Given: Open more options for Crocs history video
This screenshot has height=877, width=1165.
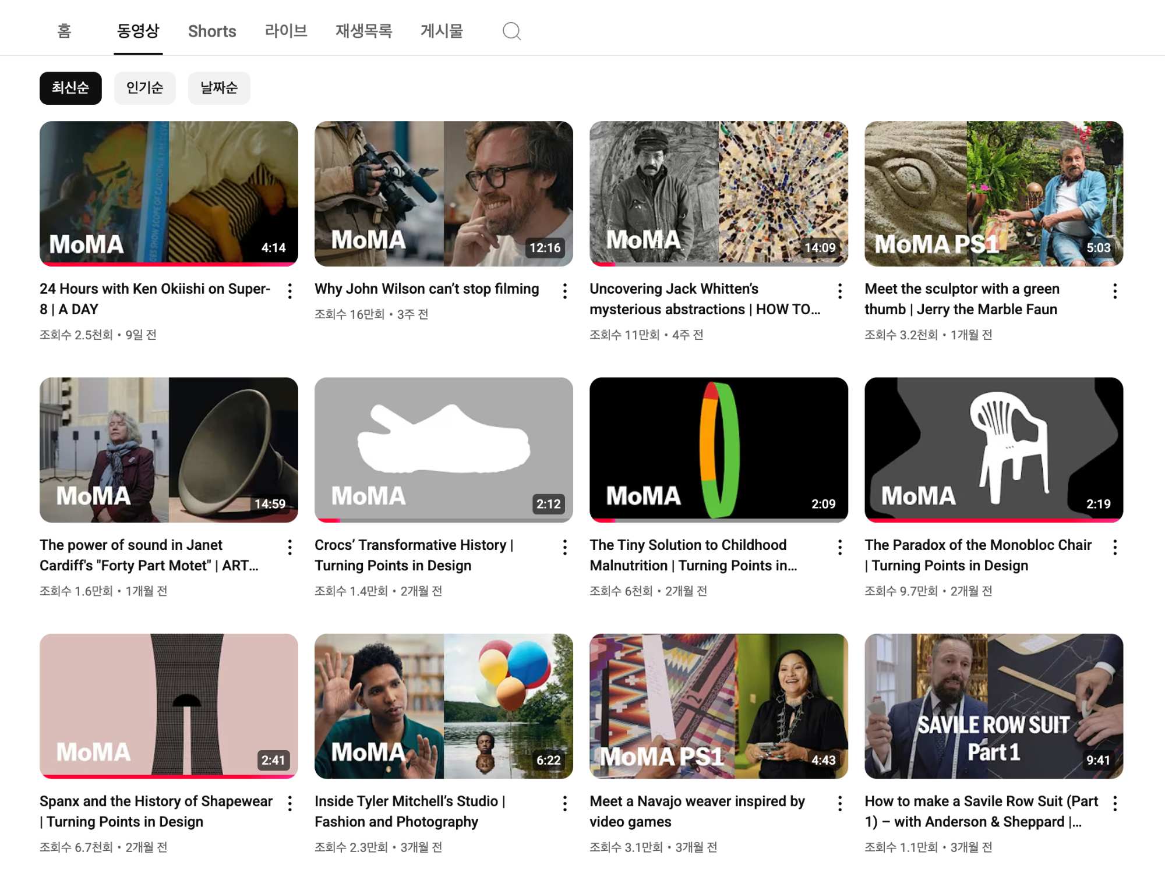Looking at the screenshot, I should (x=564, y=547).
